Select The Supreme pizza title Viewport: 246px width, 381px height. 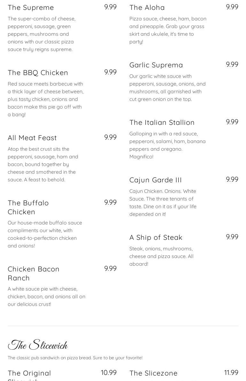[x=31, y=8]
